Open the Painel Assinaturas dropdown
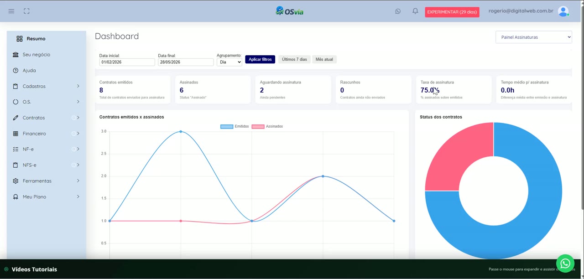Screen dimensions: 584x279 tap(534, 37)
